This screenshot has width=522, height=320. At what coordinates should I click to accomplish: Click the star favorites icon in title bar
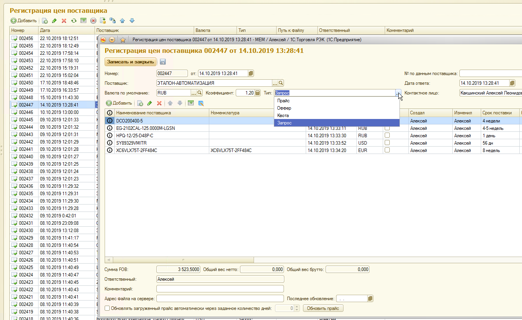pos(123,40)
